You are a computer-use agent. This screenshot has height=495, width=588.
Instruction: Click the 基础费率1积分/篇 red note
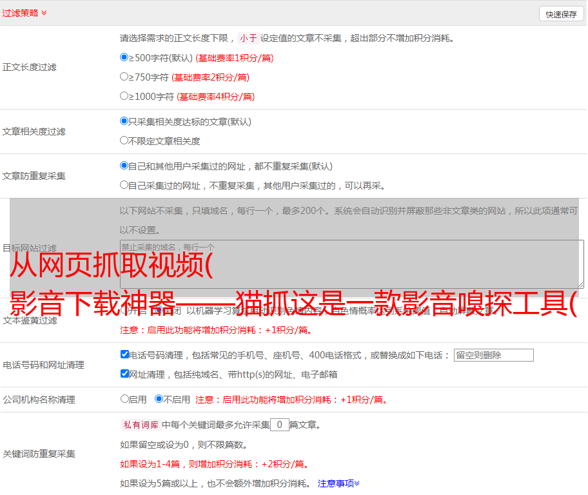click(x=235, y=58)
